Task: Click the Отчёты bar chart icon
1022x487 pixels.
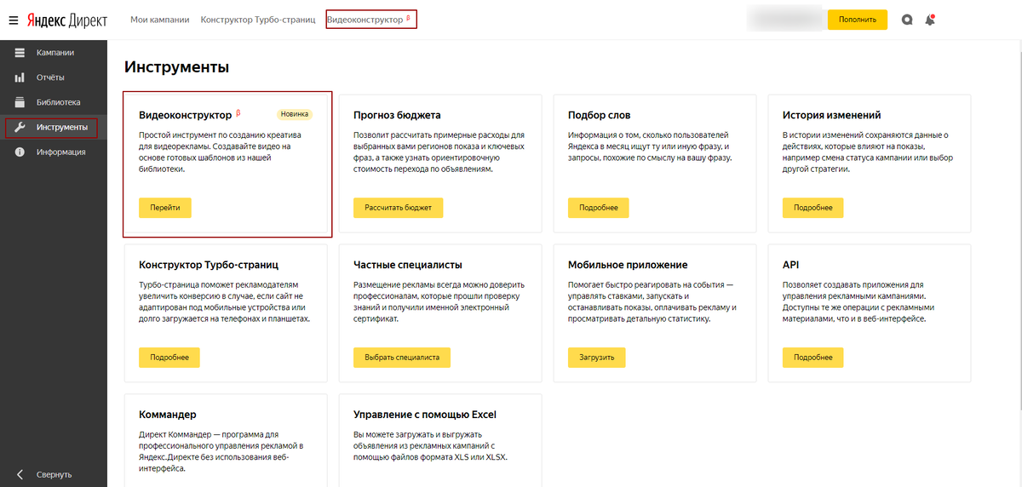Action: (x=20, y=77)
